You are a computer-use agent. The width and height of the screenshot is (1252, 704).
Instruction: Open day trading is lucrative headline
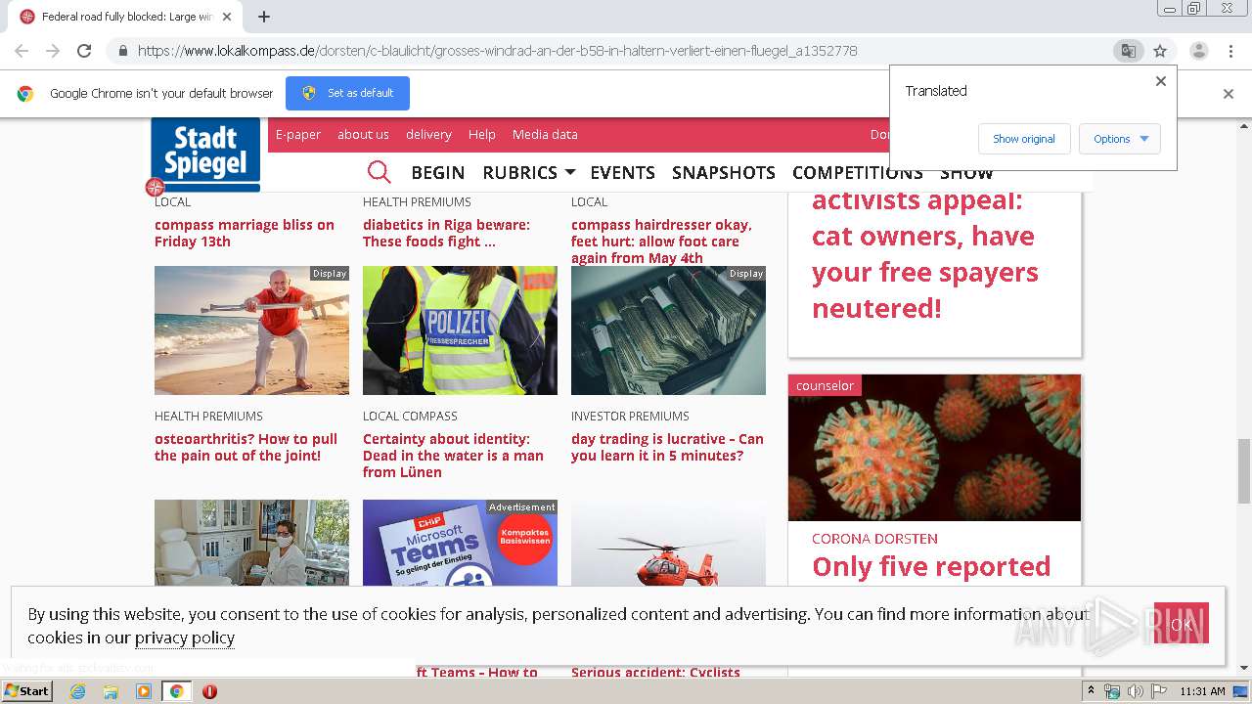667,447
